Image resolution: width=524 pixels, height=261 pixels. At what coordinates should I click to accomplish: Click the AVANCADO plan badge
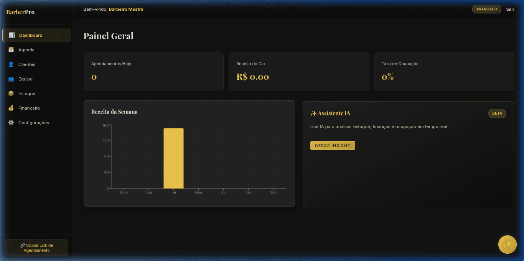coord(487,9)
